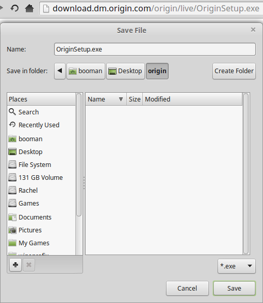Click the add bookmark plus icon
263x303 pixels.
(15, 265)
